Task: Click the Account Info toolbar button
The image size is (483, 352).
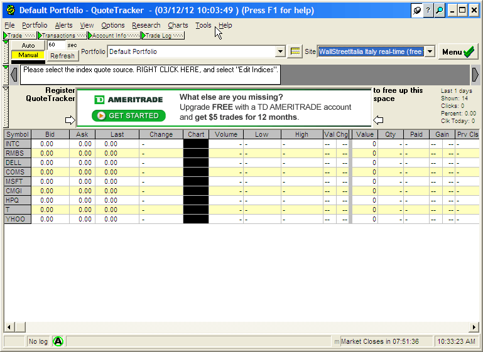Action: [x=114, y=35]
